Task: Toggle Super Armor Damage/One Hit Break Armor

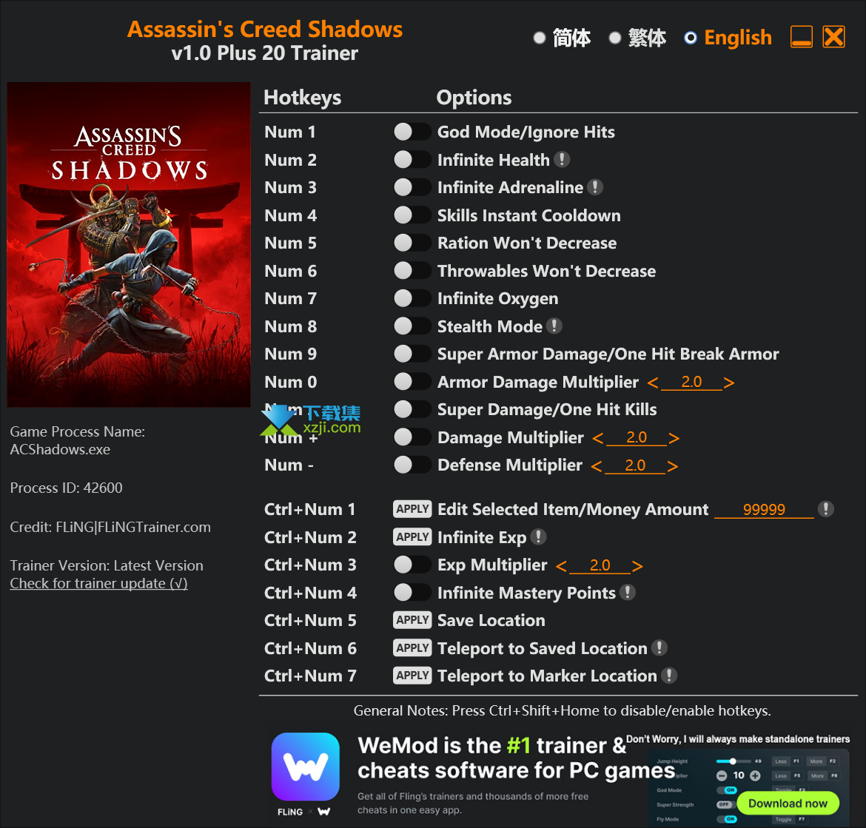Action: coord(412,353)
